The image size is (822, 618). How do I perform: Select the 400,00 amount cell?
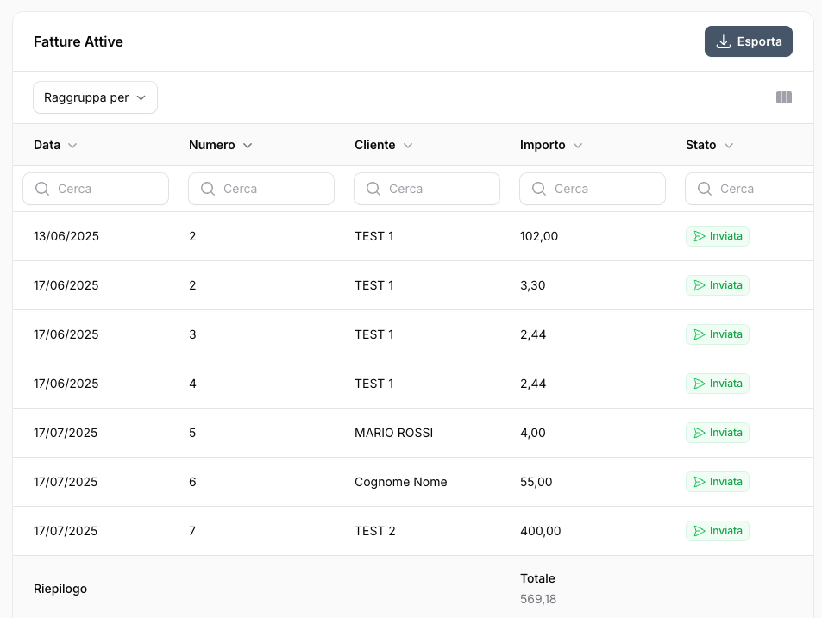click(540, 531)
